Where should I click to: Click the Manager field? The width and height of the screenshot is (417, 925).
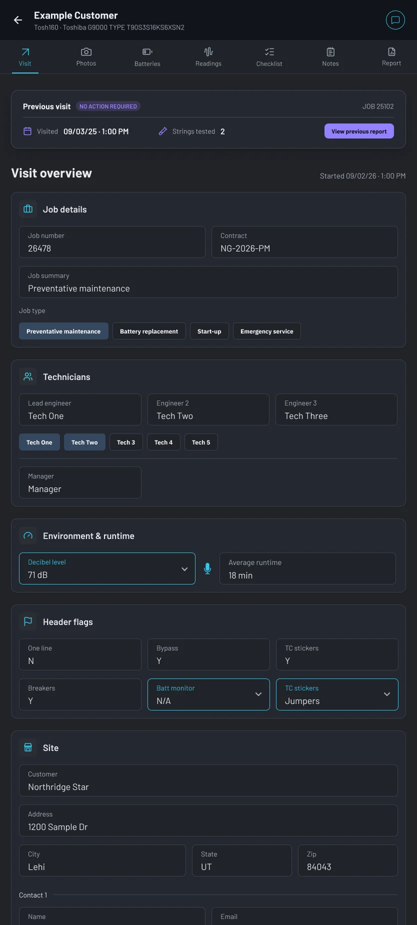coord(80,482)
